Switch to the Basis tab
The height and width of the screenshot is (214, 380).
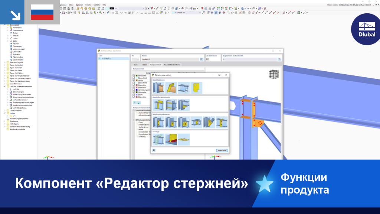click(x=135, y=65)
